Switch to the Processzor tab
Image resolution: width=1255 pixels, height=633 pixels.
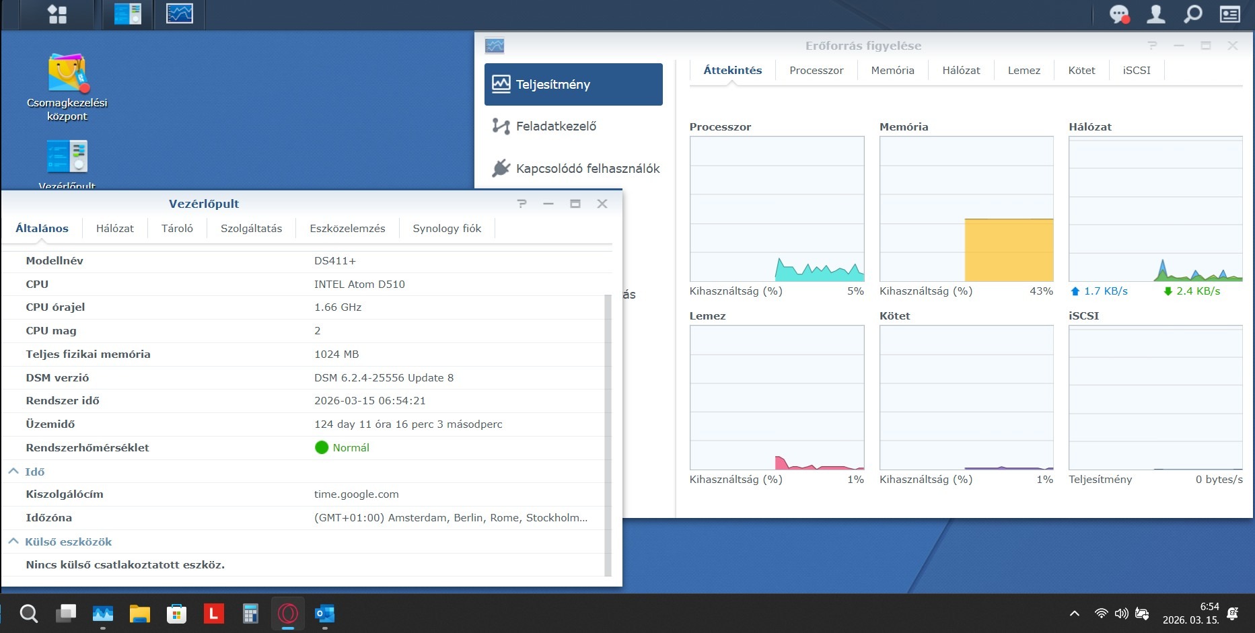816,70
